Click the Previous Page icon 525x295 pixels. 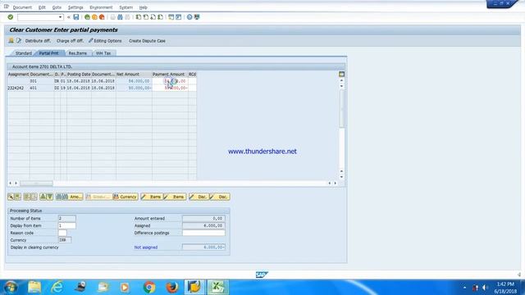tap(146, 17)
